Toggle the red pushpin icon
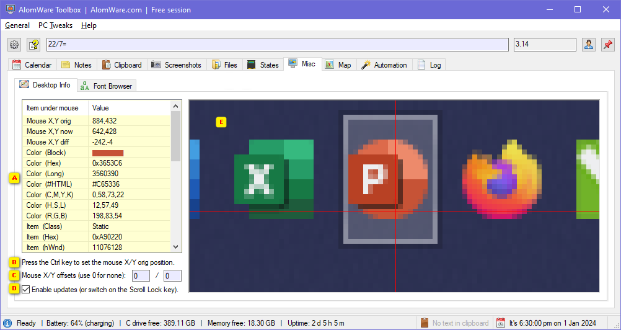Viewport: 621px width, 330px height. click(x=607, y=45)
